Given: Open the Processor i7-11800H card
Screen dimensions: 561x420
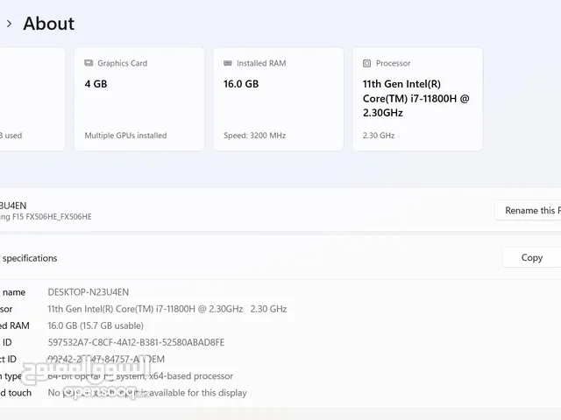Looking at the screenshot, I should 417,99.
